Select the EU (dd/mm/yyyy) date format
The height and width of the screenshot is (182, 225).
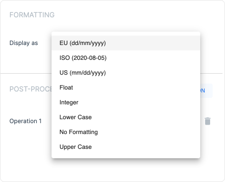(x=126, y=43)
